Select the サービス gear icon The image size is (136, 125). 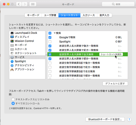(12, 57)
